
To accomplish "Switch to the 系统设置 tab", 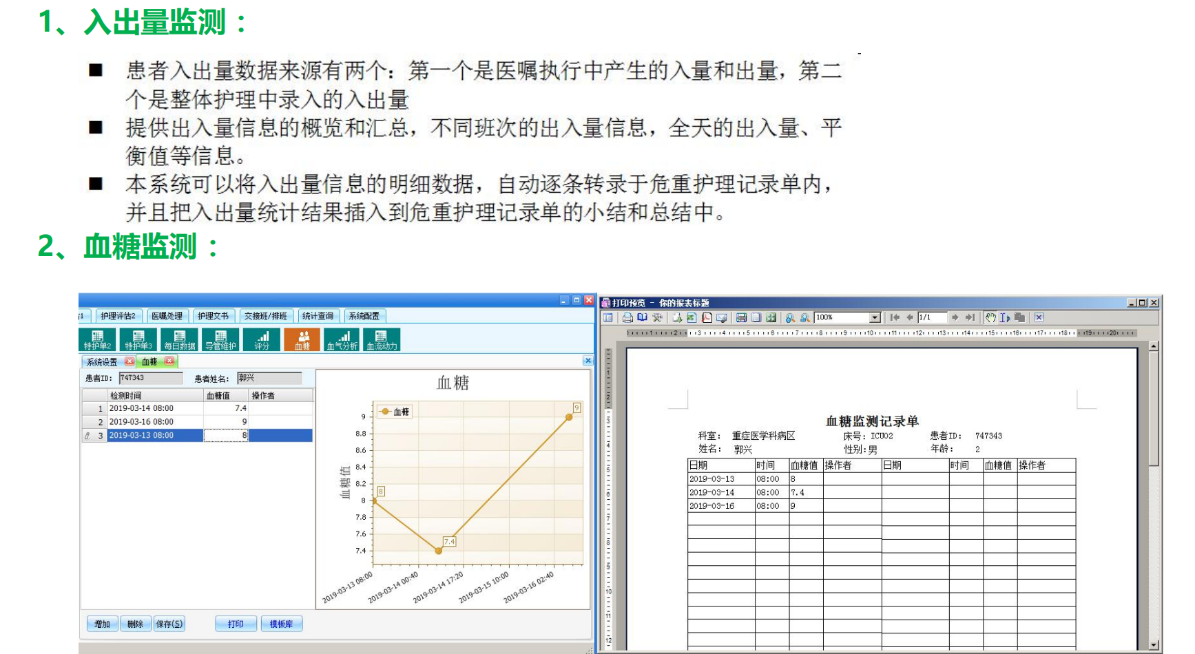I will click(x=102, y=361).
